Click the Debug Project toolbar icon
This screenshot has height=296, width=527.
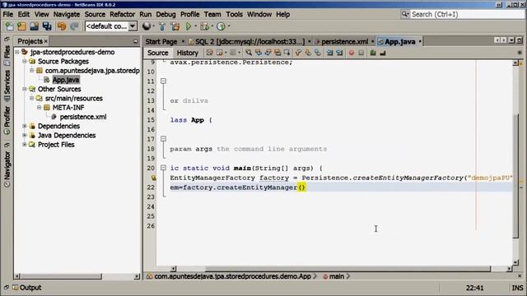[x=204, y=26]
